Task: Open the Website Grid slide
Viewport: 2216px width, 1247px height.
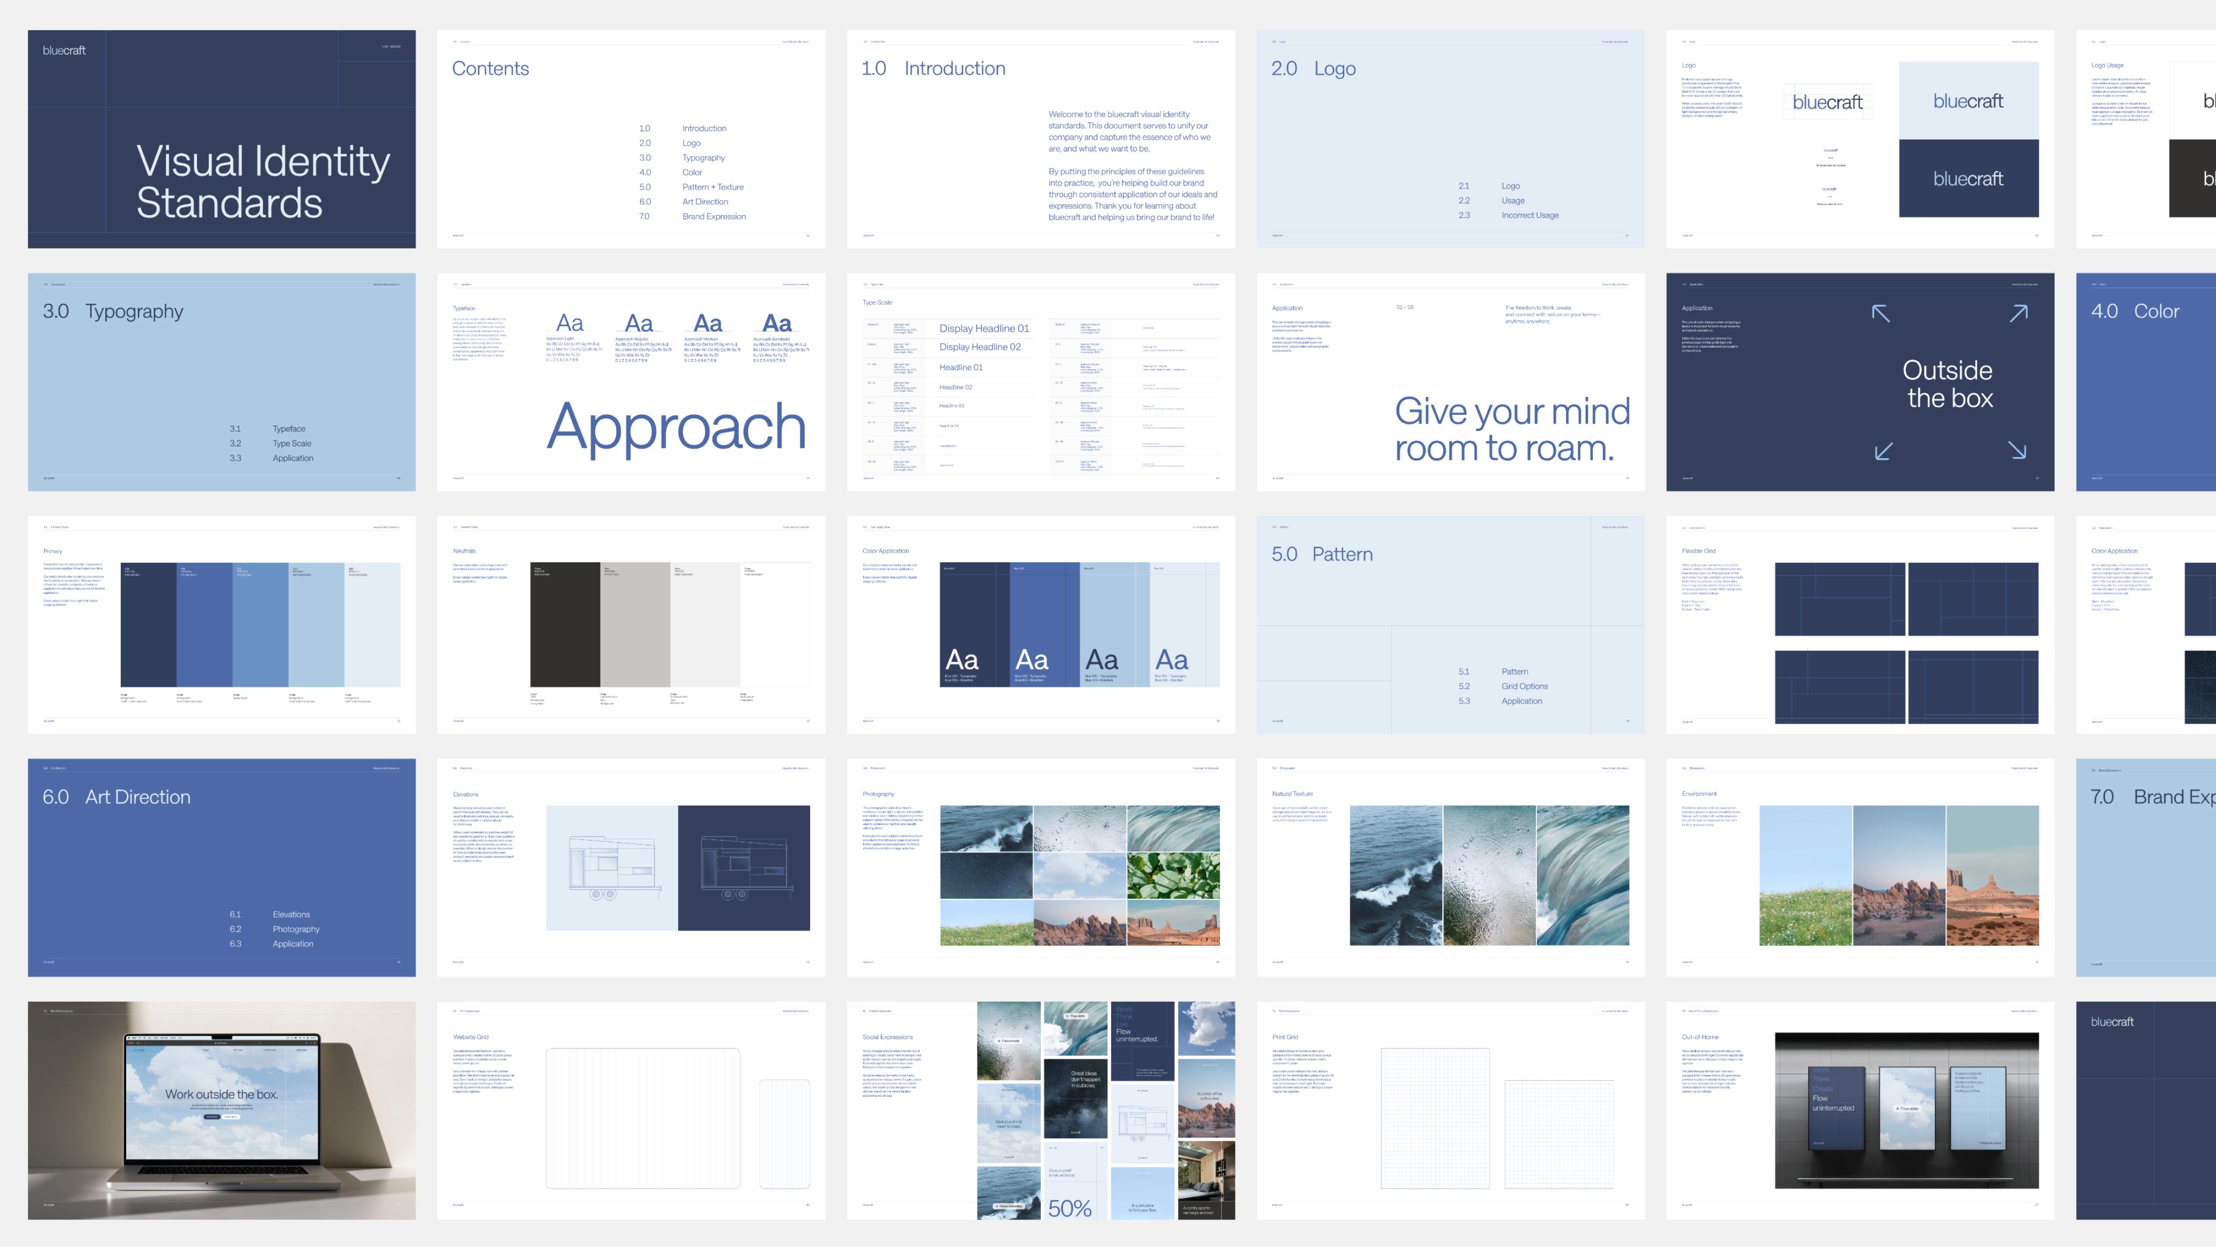Action: point(631,1110)
